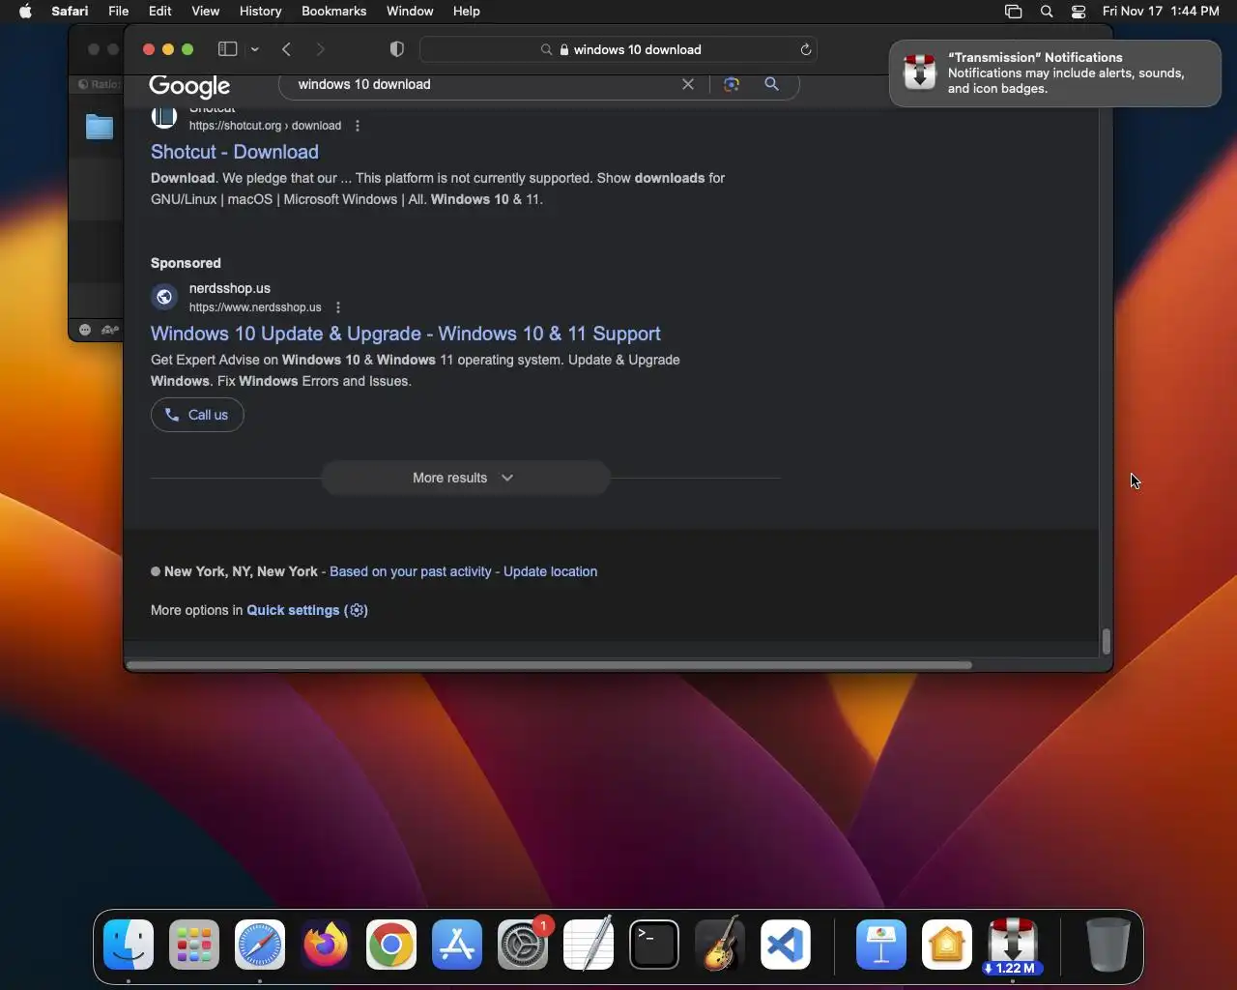Screen dimensions: 1237x990
Task: Open the File menu
Action: pos(119,12)
